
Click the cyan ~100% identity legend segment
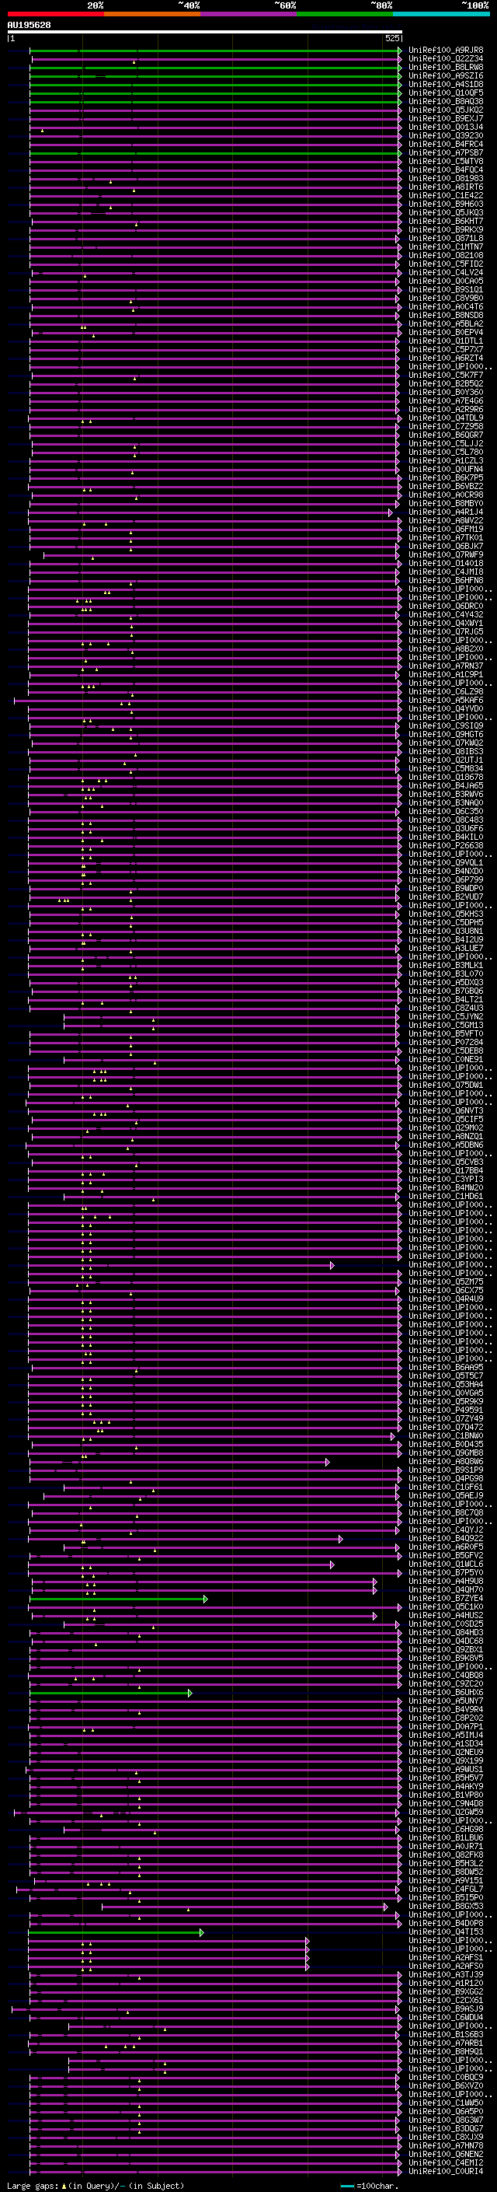coord(441,14)
